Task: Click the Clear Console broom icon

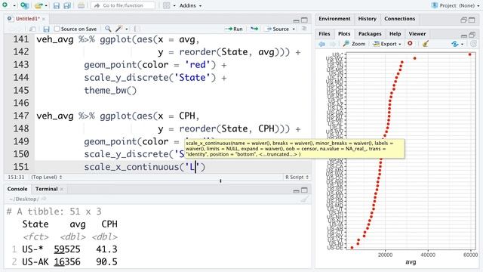Action: [x=304, y=199]
